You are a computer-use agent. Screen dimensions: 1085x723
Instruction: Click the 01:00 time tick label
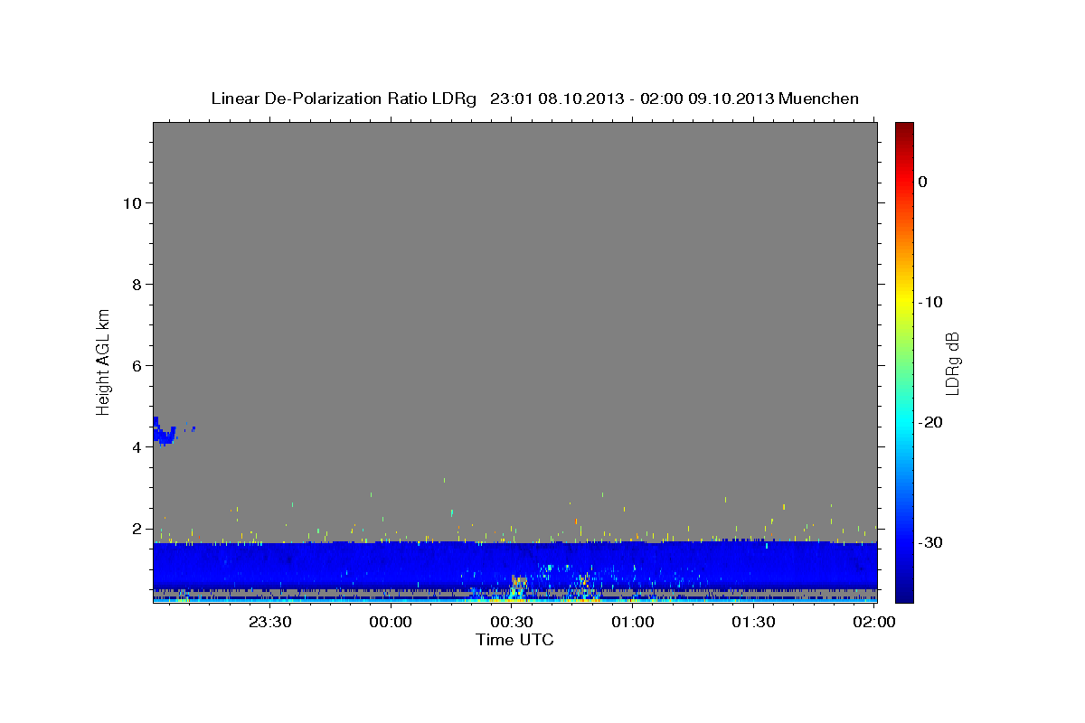pyautogui.click(x=633, y=622)
